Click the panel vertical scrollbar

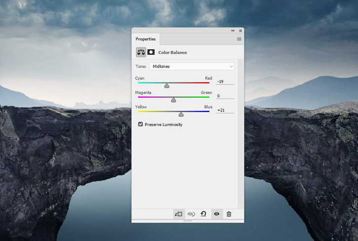239,134
